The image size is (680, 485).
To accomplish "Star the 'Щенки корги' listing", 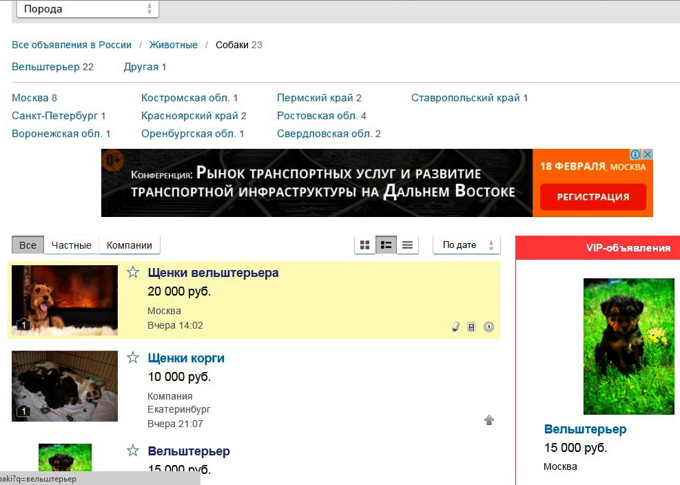I will 133,358.
